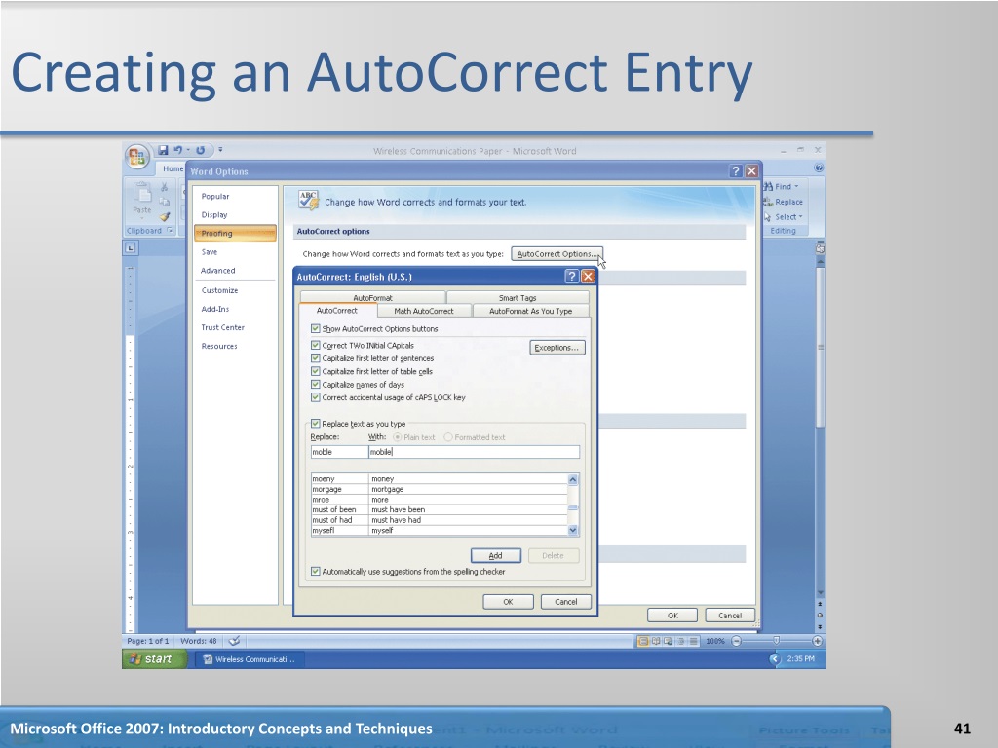Disable Replace text as you type

(x=315, y=424)
